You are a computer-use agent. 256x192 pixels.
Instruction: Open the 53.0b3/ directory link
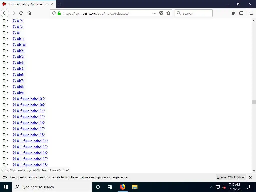(18, 57)
